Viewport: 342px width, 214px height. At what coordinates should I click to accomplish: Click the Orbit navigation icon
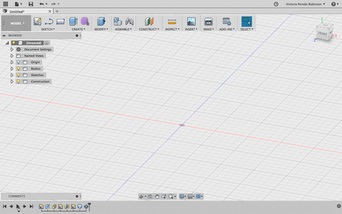(x=141, y=196)
